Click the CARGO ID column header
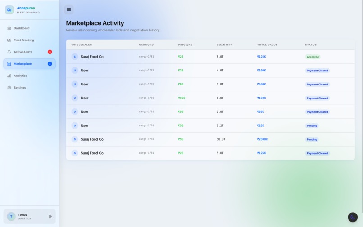This screenshot has width=363, height=227. pos(146,45)
